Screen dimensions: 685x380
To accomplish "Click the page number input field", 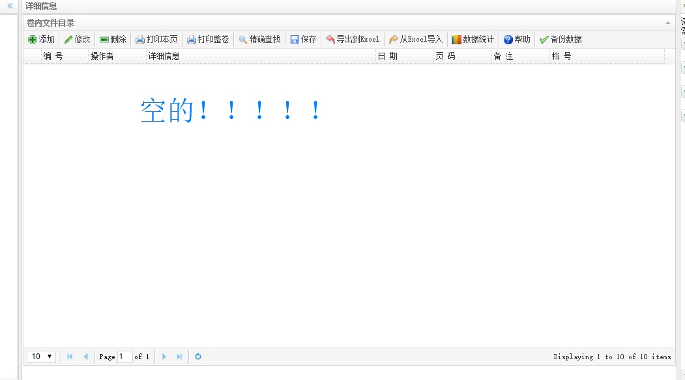I will coord(125,357).
